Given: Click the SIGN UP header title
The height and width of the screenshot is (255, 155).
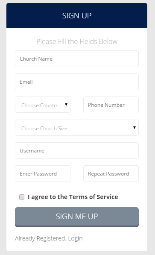Looking at the screenshot, I should tap(77, 16).
